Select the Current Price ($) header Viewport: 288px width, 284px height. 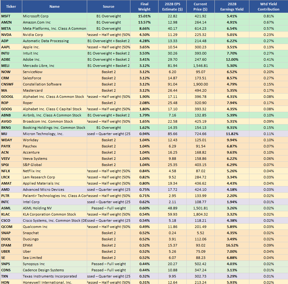(x=200, y=7)
